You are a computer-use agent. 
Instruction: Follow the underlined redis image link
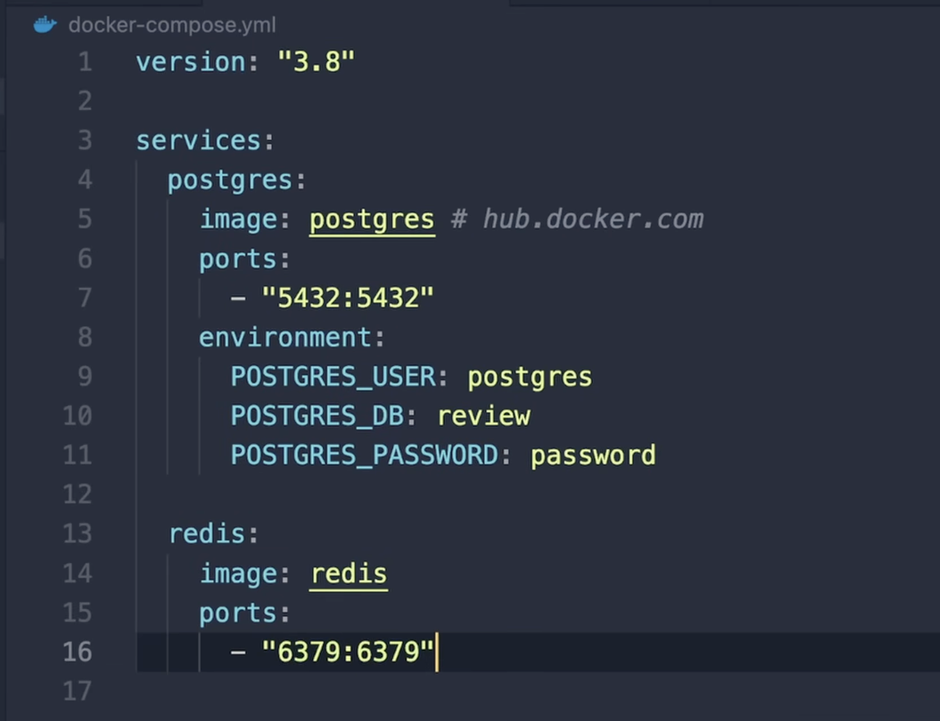click(x=348, y=573)
